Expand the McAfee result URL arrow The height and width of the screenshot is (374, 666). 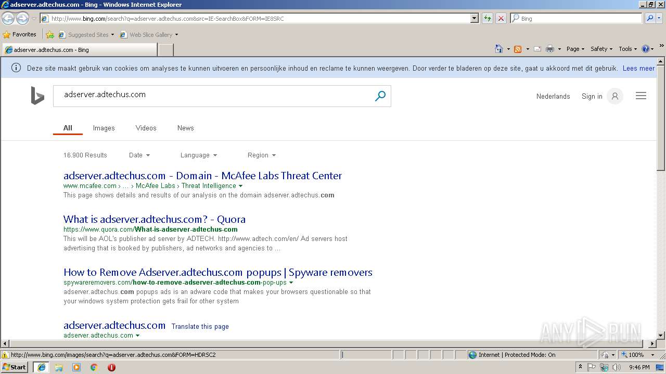pos(240,186)
